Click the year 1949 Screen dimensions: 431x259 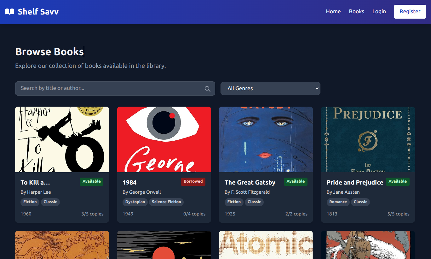tap(128, 214)
